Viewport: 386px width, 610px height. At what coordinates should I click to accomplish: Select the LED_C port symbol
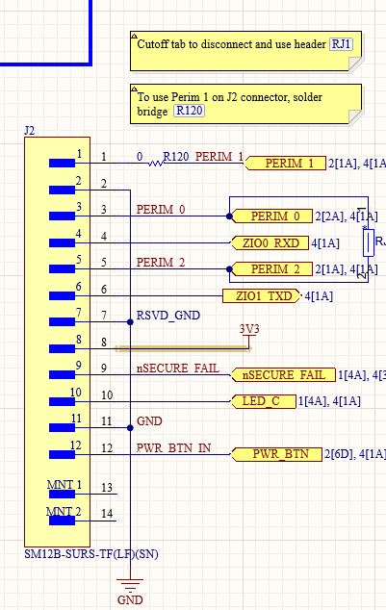(264, 401)
